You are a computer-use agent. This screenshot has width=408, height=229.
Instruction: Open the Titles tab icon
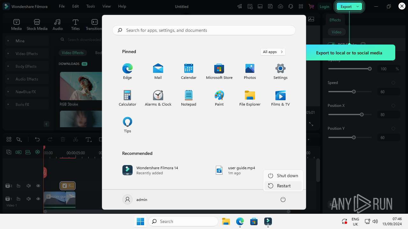[75, 22]
